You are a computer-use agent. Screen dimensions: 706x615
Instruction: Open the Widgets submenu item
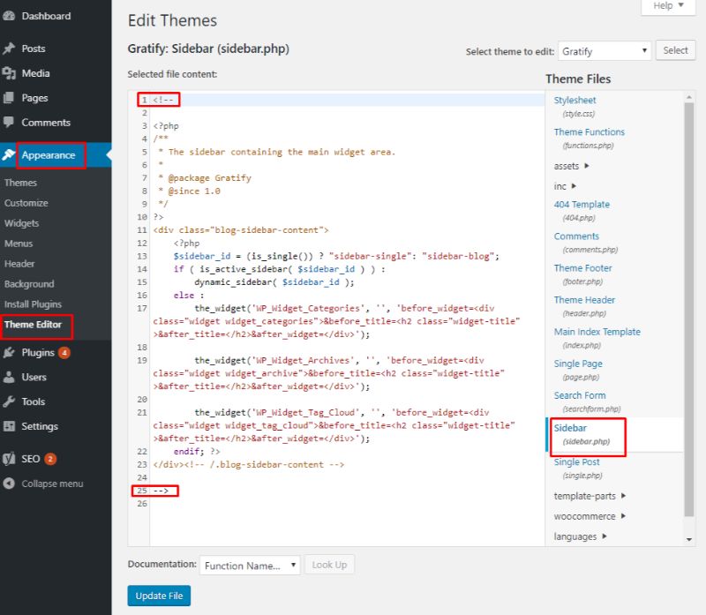(21, 223)
